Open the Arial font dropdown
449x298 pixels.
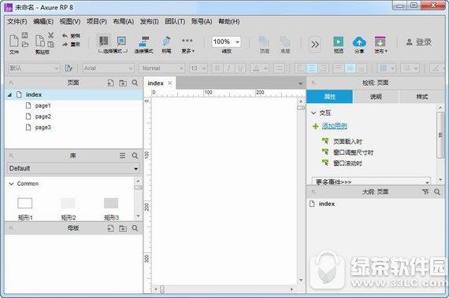pos(108,68)
